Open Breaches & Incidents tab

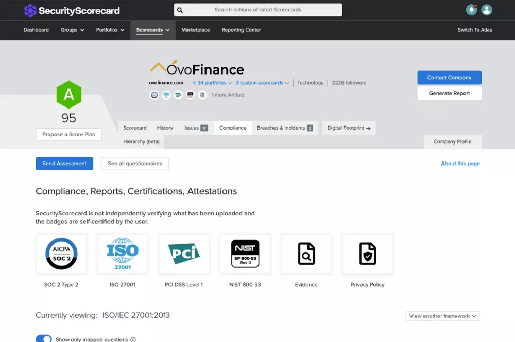click(x=285, y=128)
